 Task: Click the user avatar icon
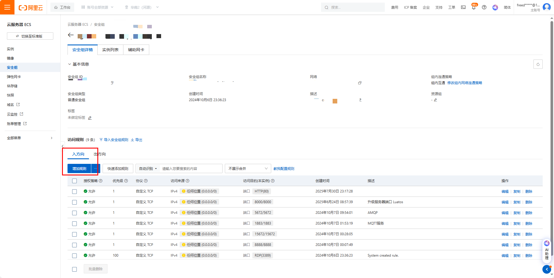547,7
